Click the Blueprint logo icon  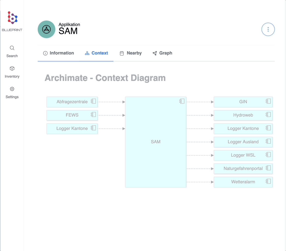[12, 18]
